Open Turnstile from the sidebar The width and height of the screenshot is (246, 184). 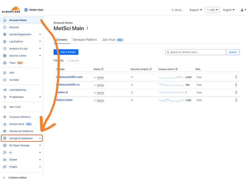[14, 80]
